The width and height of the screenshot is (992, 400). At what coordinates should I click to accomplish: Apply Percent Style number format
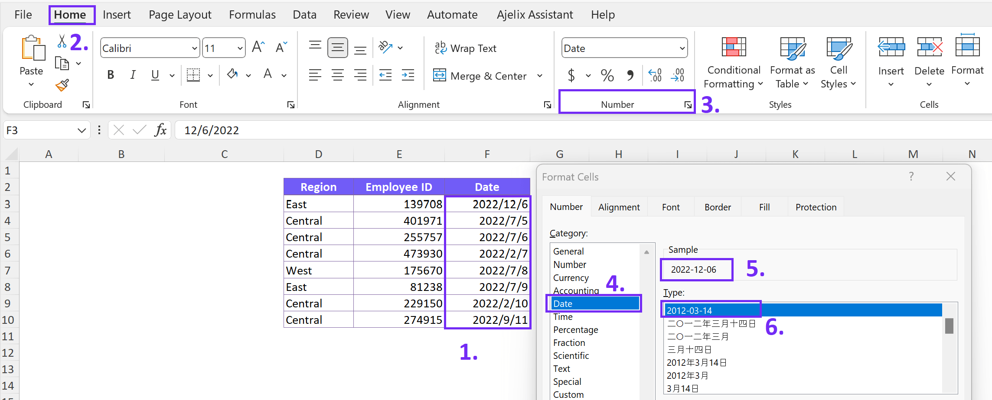tap(607, 75)
